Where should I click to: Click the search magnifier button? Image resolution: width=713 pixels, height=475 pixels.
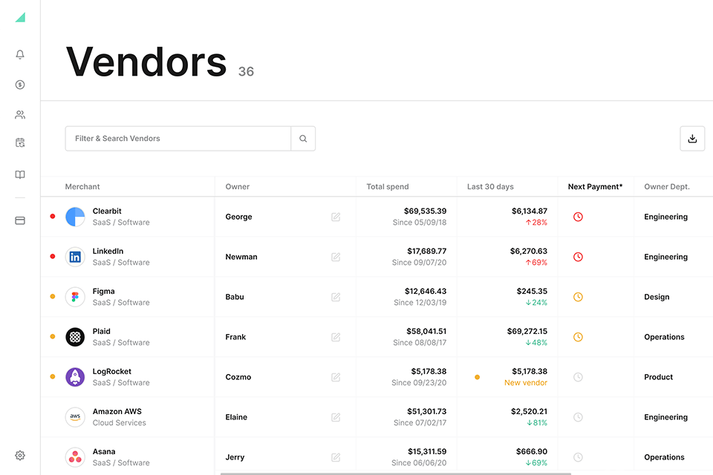coord(303,139)
